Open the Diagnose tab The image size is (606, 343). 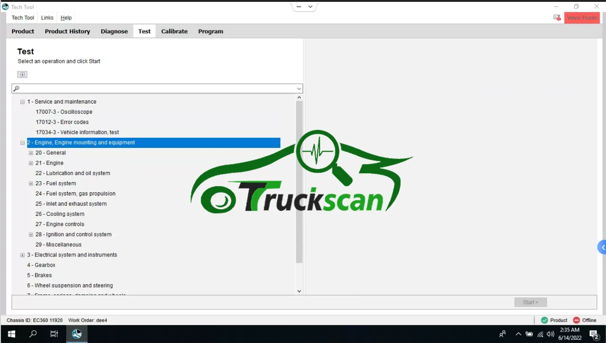pos(114,31)
